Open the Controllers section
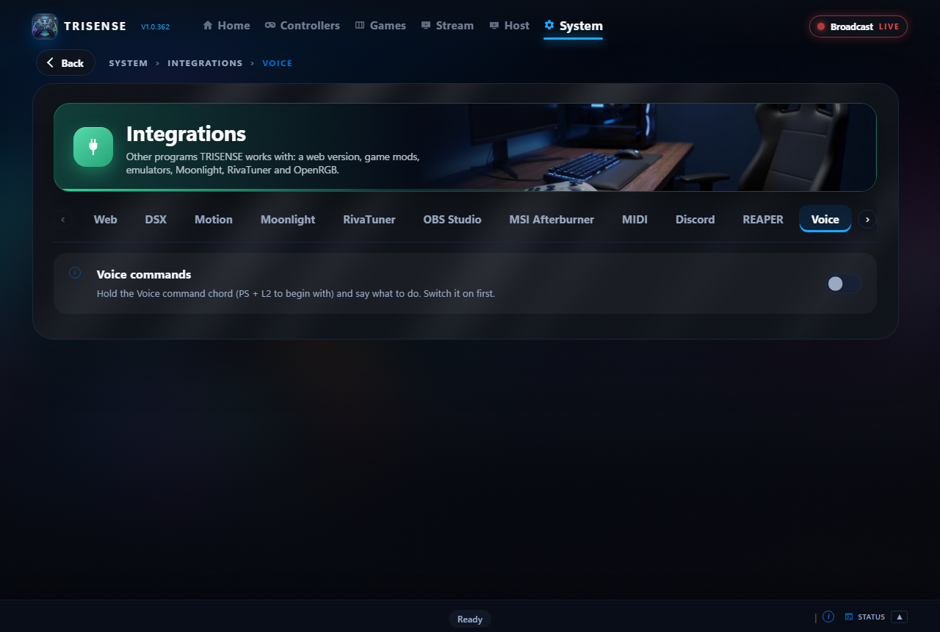The width and height of the screenshot is (940, 632). pyautogui.click(x=303, y=26)
